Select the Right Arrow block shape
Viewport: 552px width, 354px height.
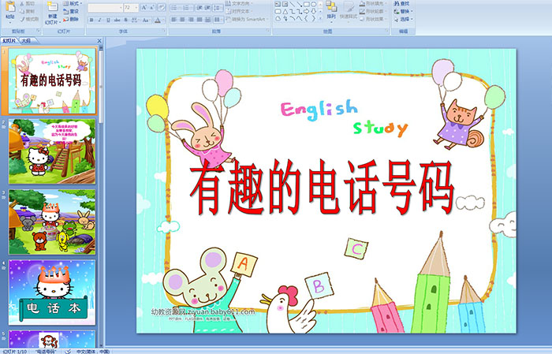pyautogui.click(x=307, y=11)
